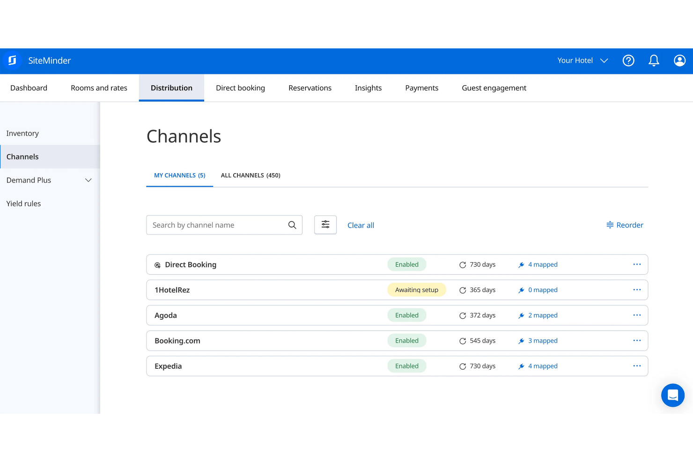Open the Insights tab

tap(368, 88)
